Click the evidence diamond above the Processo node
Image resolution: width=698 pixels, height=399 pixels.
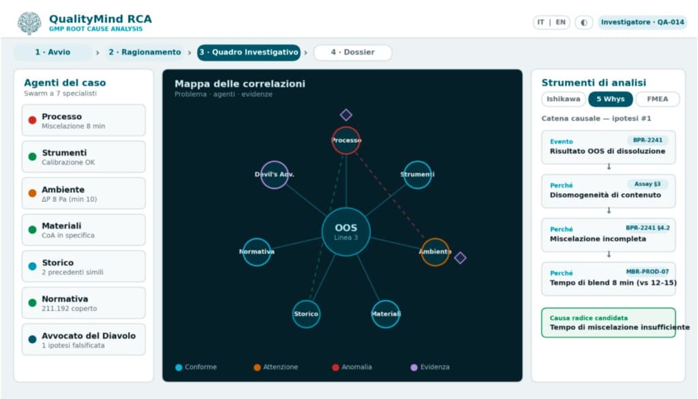click(x=346, y=115)
